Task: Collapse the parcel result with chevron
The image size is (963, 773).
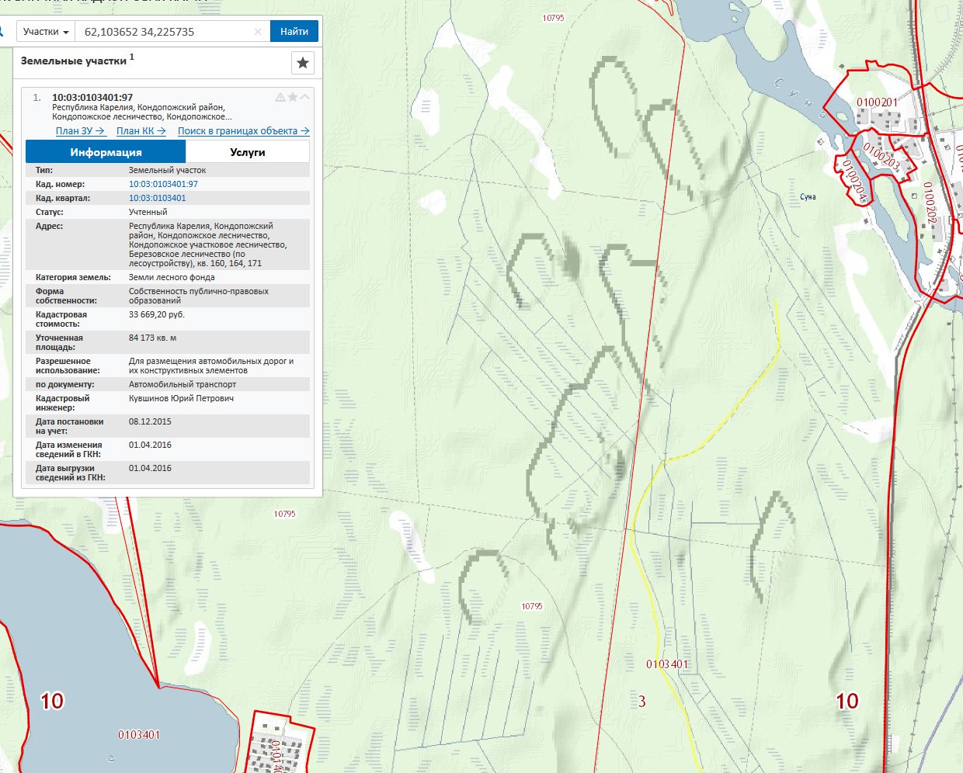Action: (x=304, y=97)
